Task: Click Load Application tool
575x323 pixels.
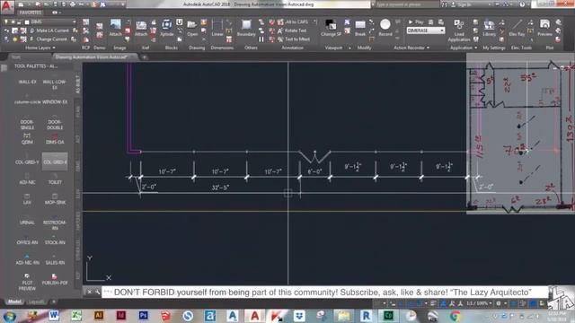Action: (x=459, y=31)
